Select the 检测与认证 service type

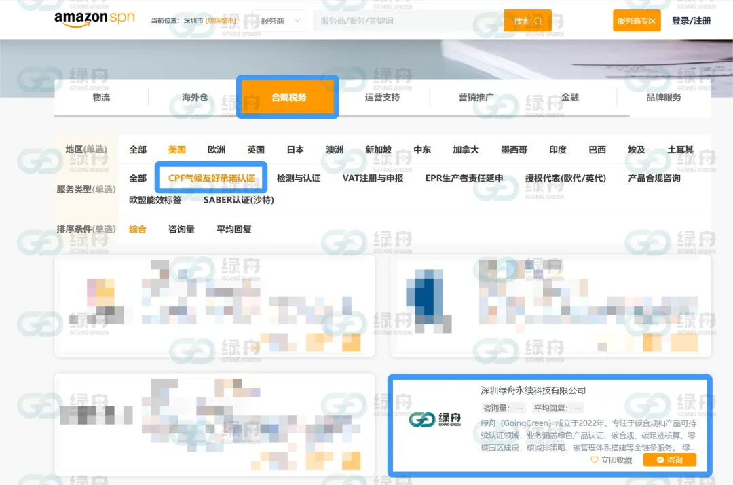299,178
